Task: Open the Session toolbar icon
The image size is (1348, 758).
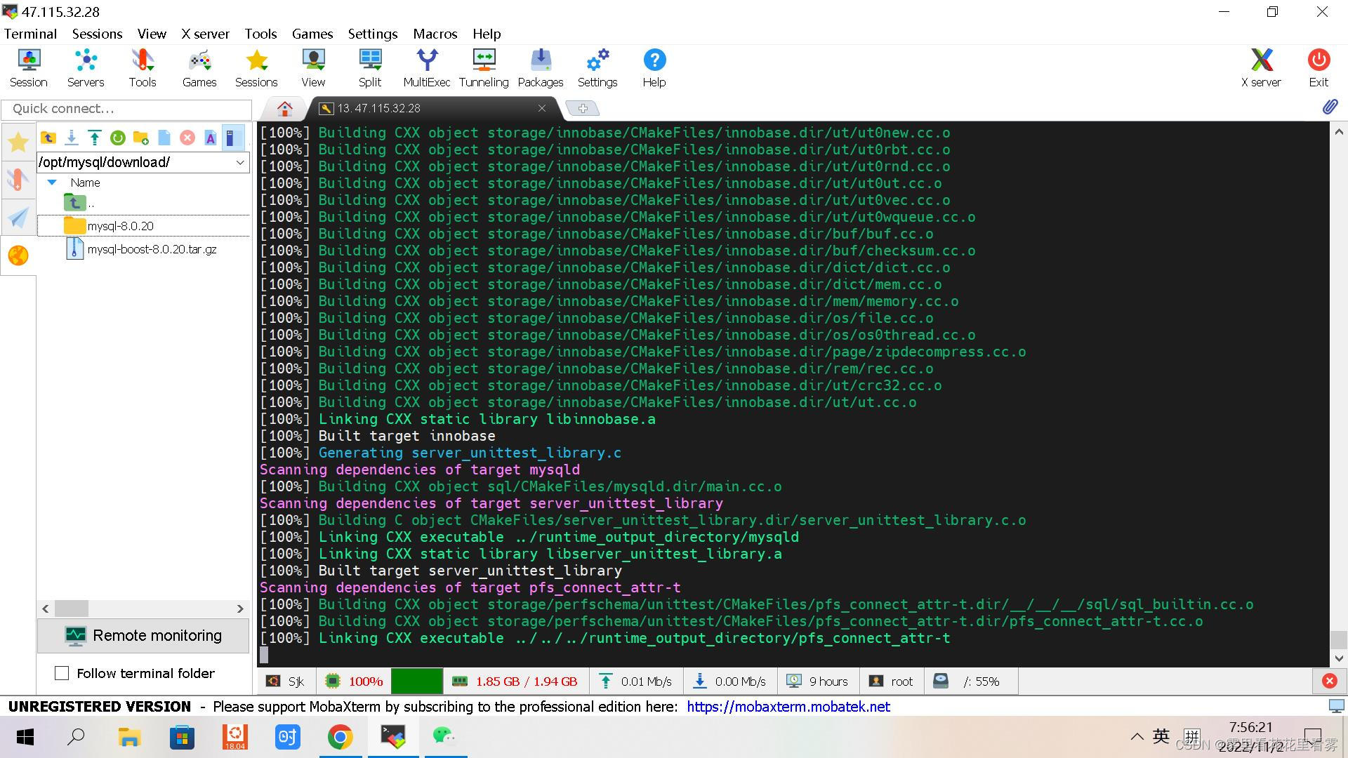Action: click(29, 68)
